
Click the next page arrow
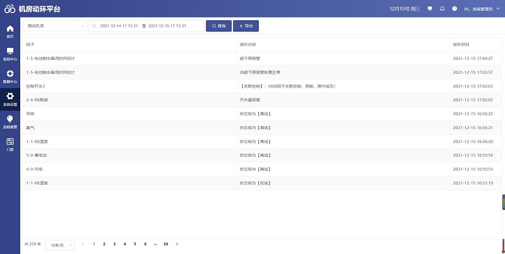177,243
